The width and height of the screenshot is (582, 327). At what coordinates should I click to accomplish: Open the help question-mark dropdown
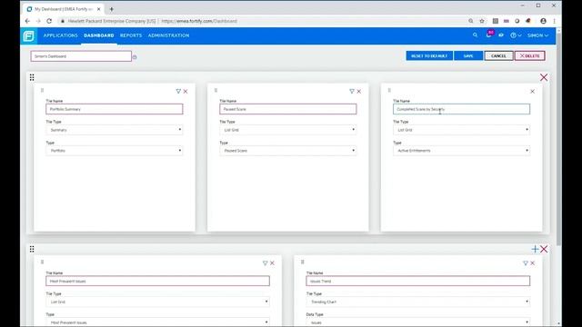pyautogui.click(x=516, y=35)
